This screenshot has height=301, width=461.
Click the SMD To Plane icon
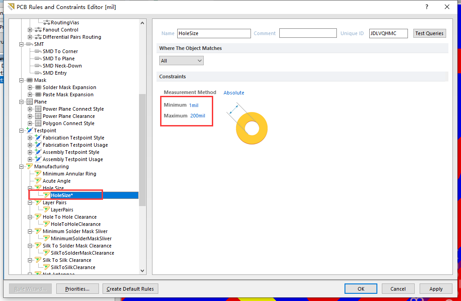pyautogui.click(x=38, y=58)
